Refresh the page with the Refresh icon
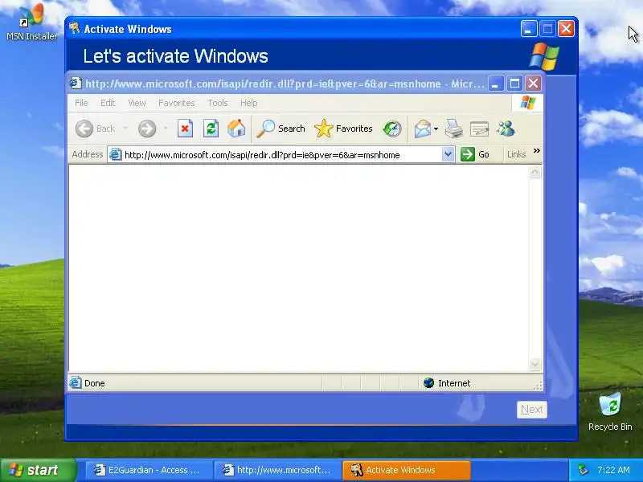This screenshot has width=643, height=482. click(x=211, y=129)
